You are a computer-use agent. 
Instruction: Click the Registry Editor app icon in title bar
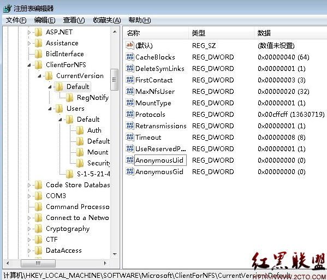8,8
